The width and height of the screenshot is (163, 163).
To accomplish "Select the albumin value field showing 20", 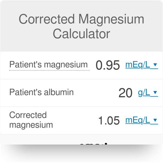I will (126, 93).
